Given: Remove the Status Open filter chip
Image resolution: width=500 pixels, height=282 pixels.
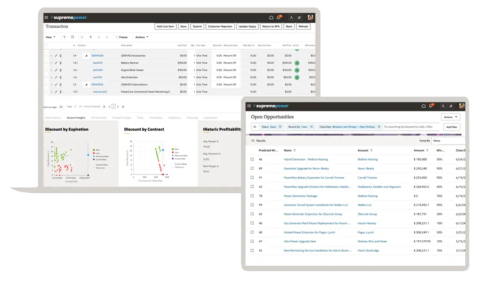Looking at the screenshot, I should pyautogui.click(x=280, y=127).
